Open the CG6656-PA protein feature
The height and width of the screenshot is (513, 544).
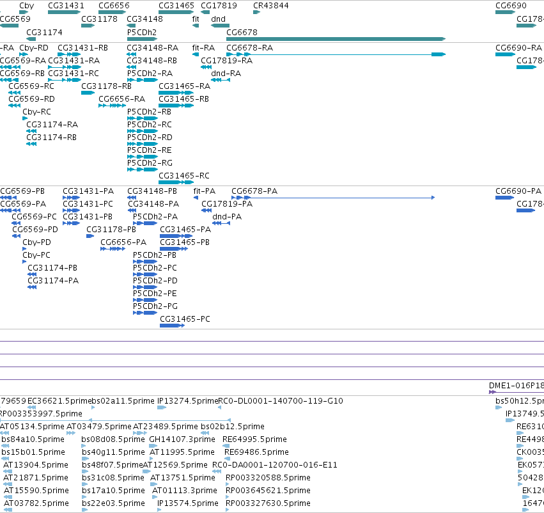(113, 249)
